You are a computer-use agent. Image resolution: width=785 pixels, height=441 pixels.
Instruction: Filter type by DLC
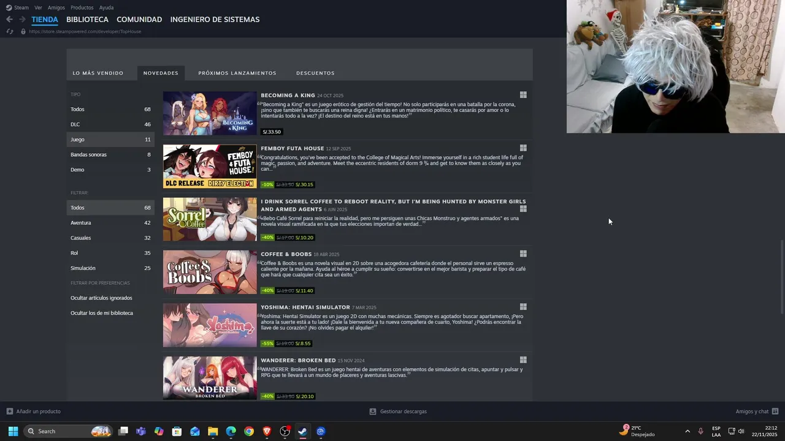tap(110, 124)
